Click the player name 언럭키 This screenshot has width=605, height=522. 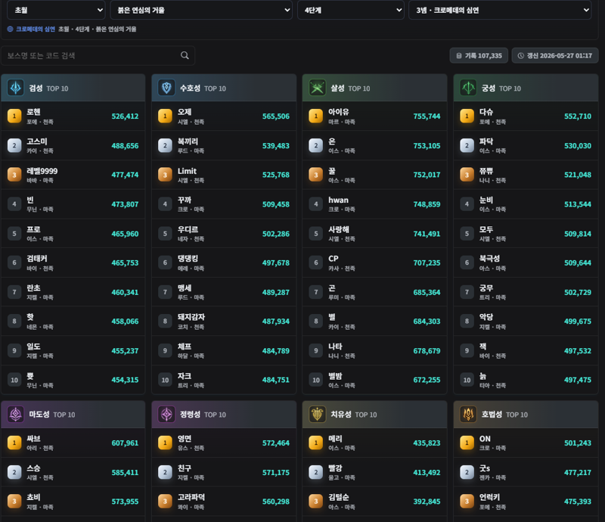pyautogui.click(x=489, y=497)
